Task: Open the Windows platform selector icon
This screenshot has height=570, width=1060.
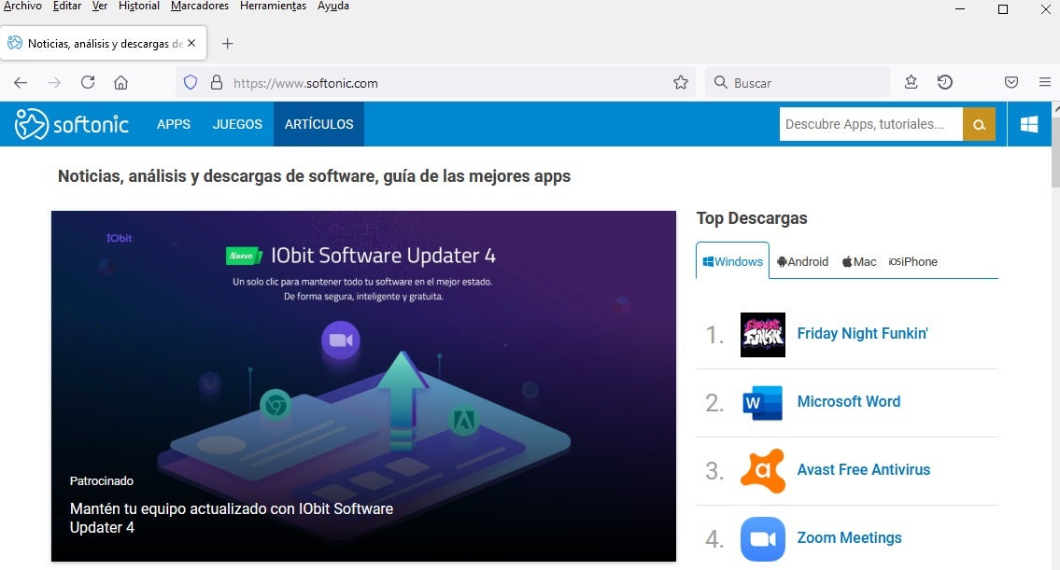Action: [x=1029, y=124]
